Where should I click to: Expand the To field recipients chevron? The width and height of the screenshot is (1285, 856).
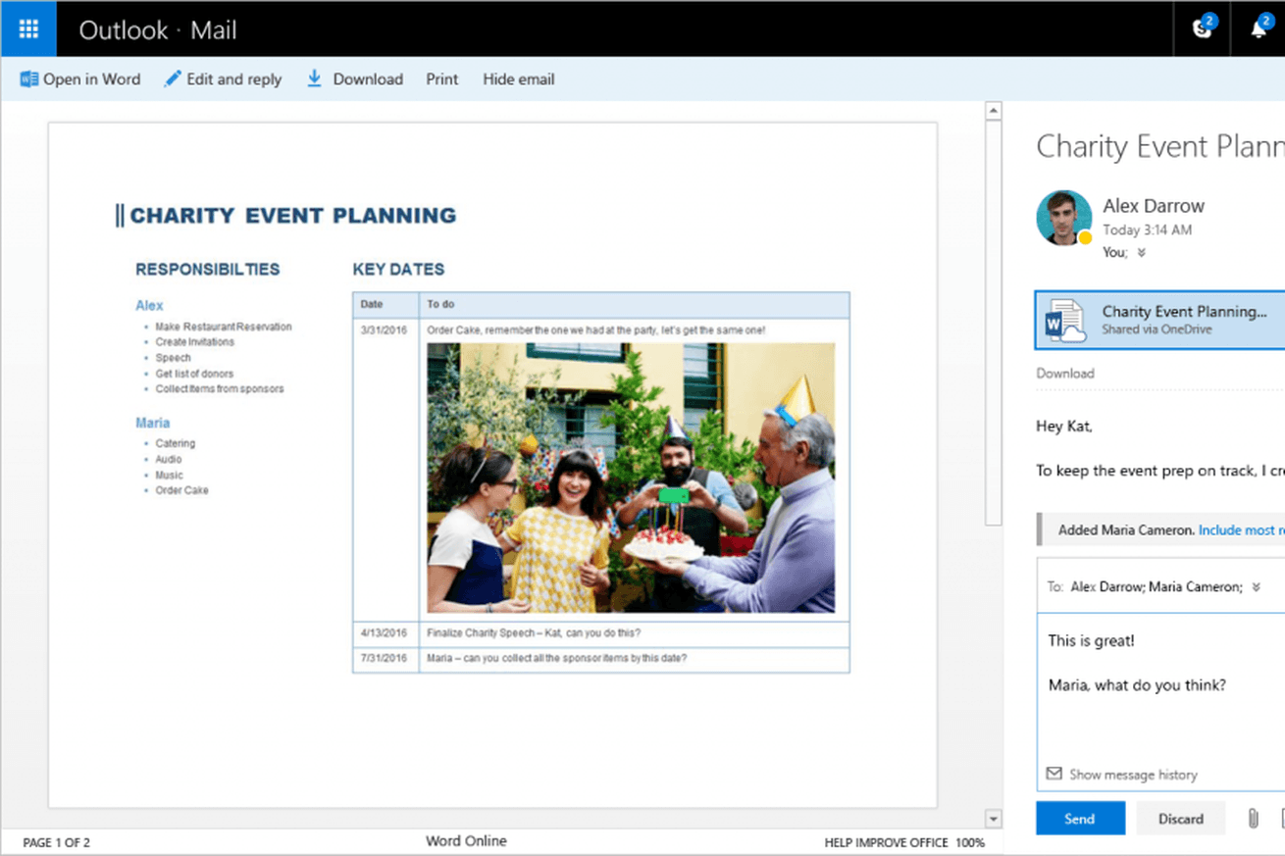click(1256, 587)
